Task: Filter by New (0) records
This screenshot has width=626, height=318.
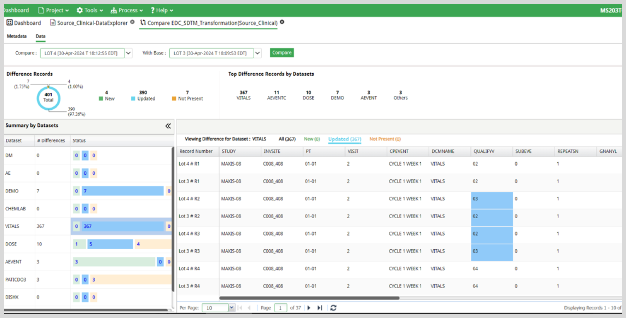Action: [x=312, y=139]
